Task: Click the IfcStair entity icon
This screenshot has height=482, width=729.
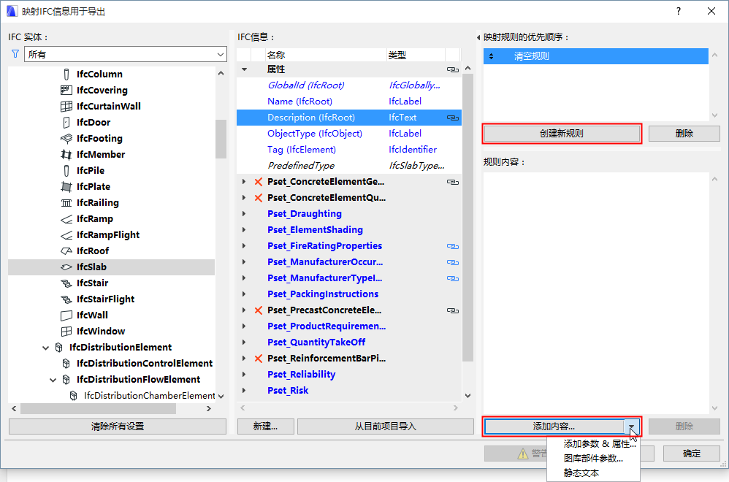Action: point(66,283)
